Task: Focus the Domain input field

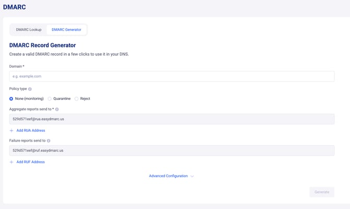Action: tap(171, 76)
